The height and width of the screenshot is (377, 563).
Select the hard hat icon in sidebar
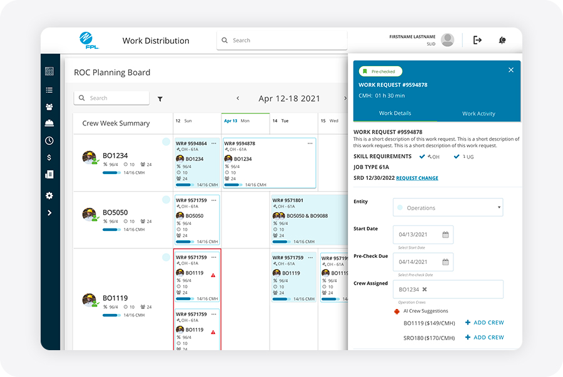coord(49,124)
